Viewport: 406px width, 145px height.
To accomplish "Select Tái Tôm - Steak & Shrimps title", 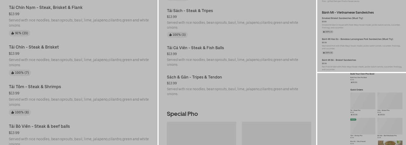I will click(35, 87).
